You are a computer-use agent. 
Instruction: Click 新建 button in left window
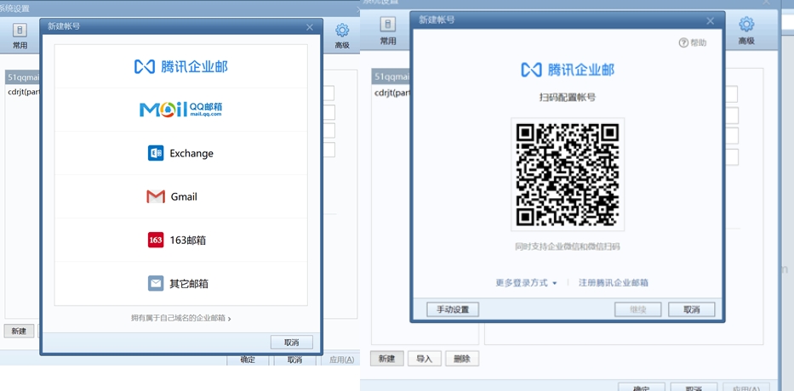click(19, 331)
